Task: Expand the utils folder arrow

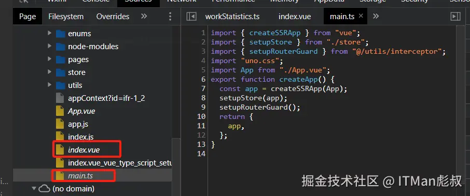Action: pos(49,85)
